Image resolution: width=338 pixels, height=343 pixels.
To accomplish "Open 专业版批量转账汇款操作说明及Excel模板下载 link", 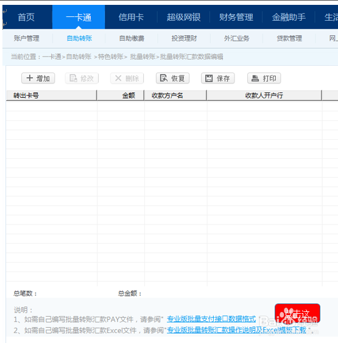I will tap(236, 330).
